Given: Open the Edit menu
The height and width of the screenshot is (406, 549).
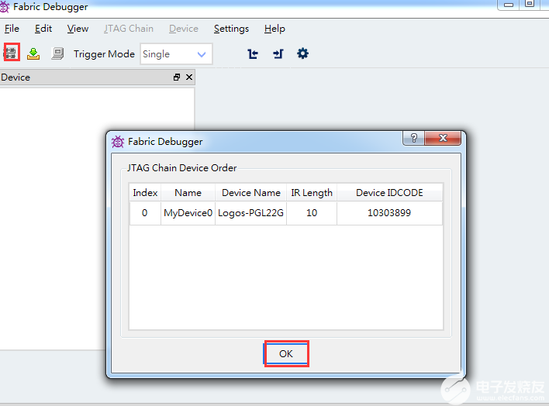Looking at the screenshot, I should (x=43, y=29).
